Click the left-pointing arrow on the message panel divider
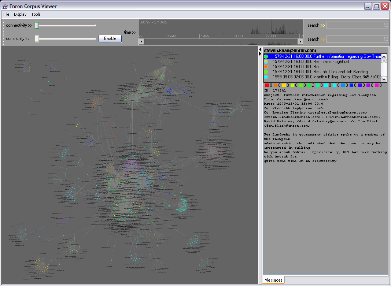Image resolution: width=391 pixels, height=286 pixels. (x=260, y=49)
